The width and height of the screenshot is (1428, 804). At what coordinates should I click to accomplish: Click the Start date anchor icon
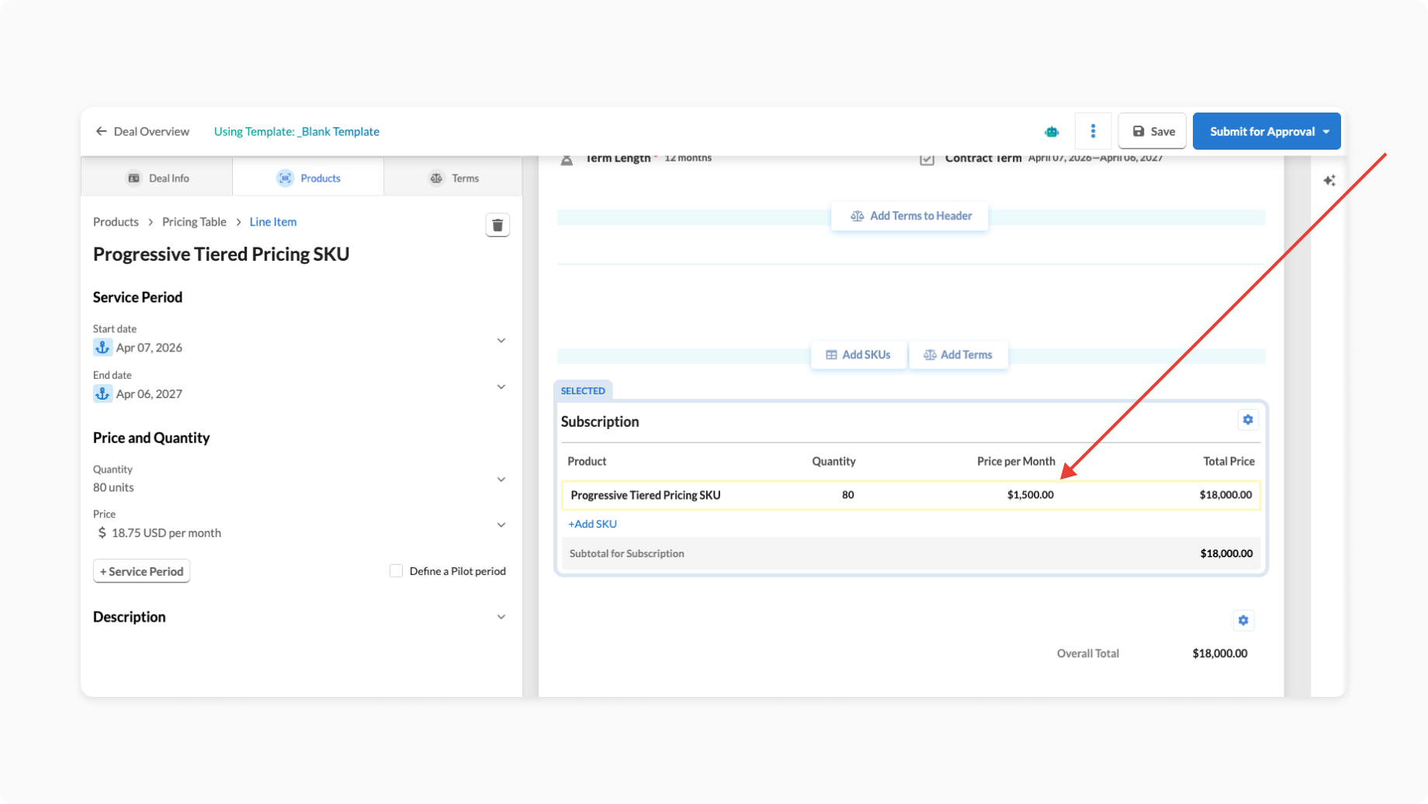point(102,348)
